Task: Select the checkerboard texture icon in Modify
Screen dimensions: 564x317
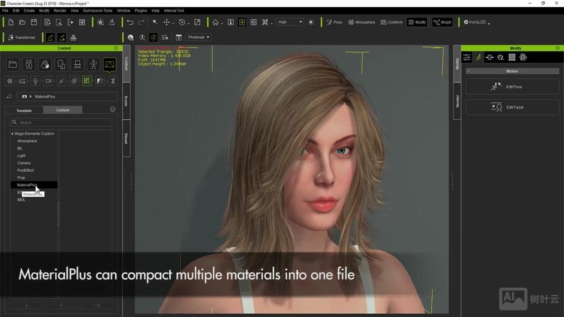Action: 512,58
